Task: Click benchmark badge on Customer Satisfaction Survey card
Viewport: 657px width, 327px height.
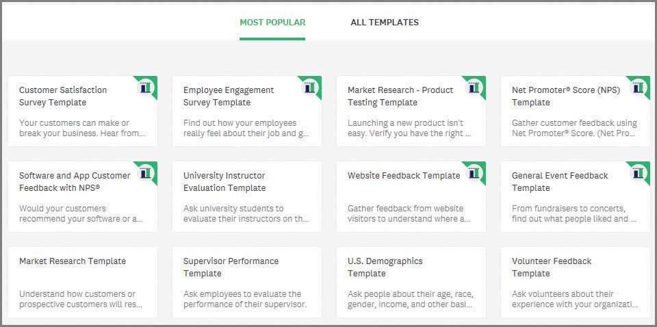Action: (146, 88)
